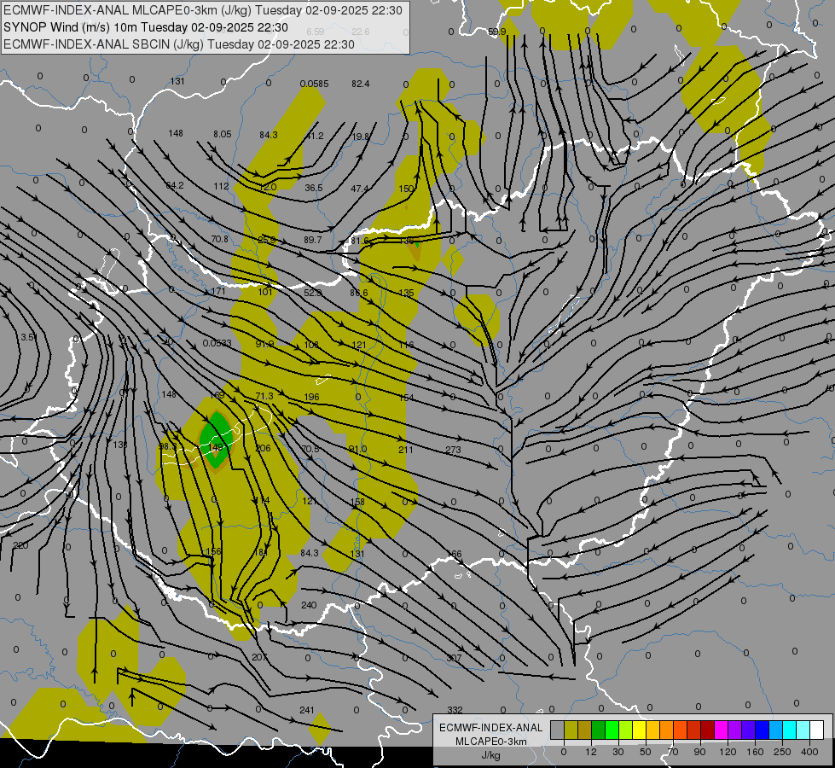Click the map value 196
The height and width of the screenshot is (768, 835).
[x=311, y=397]
